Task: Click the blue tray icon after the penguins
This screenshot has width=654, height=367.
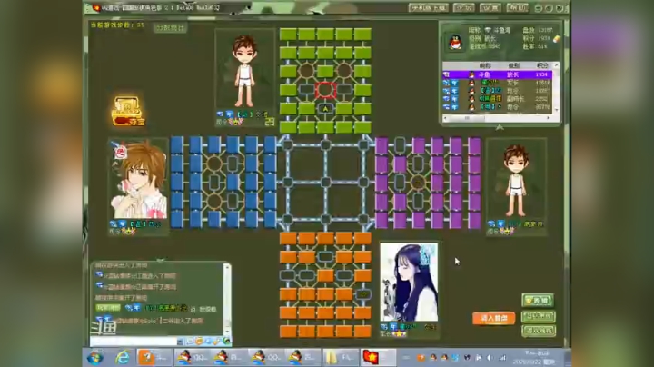Action: [455, 358]
